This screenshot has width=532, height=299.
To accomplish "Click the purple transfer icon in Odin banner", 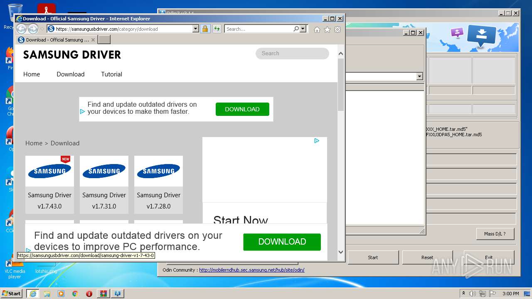I will [x=457, y=32].
